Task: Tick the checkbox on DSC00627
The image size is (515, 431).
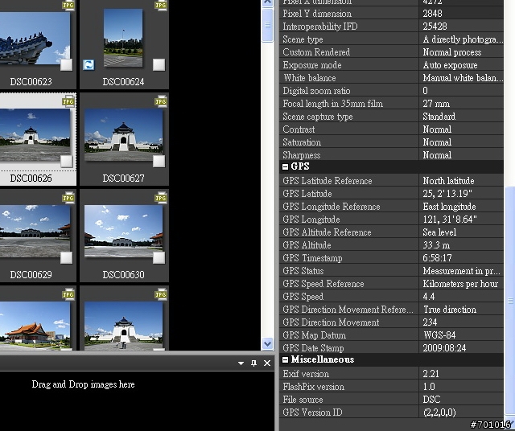Action: point(159,161)
